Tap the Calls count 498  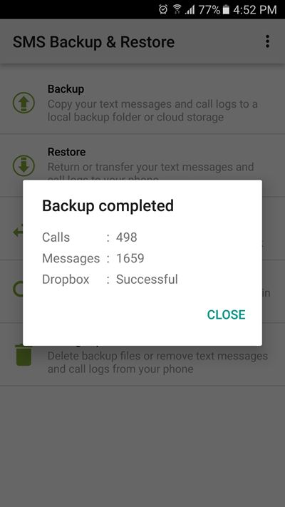pos(127,237)
